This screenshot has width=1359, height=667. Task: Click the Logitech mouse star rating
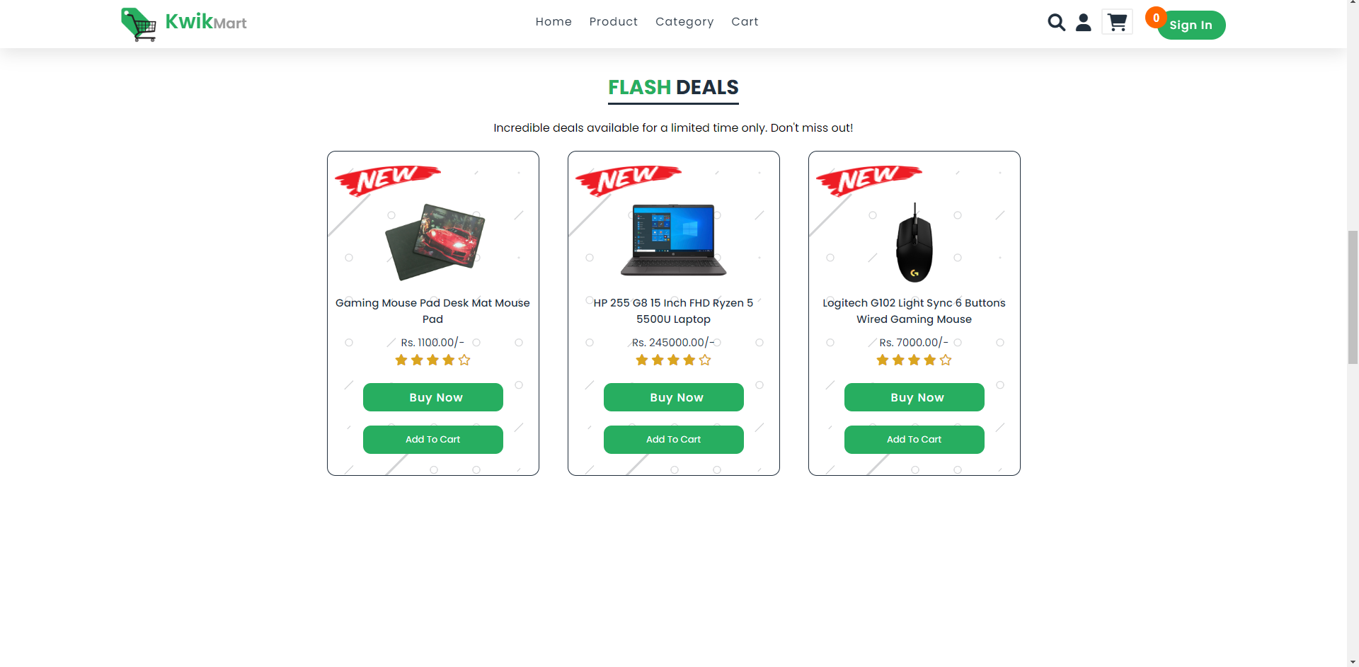[914, 360]
